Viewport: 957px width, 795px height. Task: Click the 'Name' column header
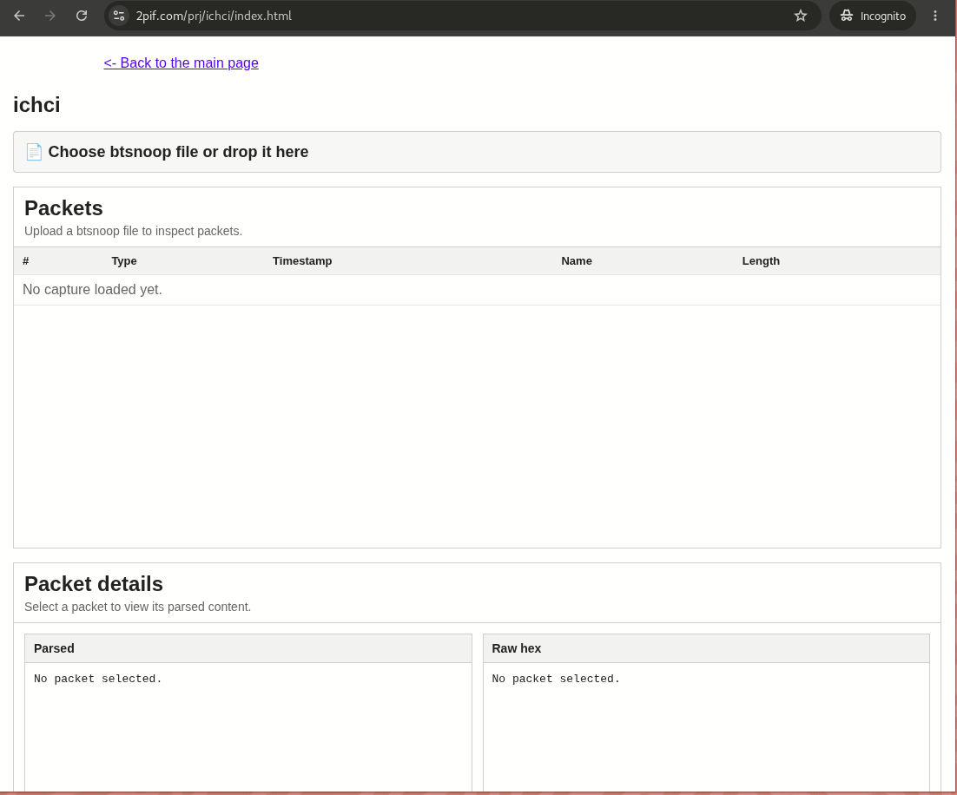pyautogui.click(x=576, y=261)
